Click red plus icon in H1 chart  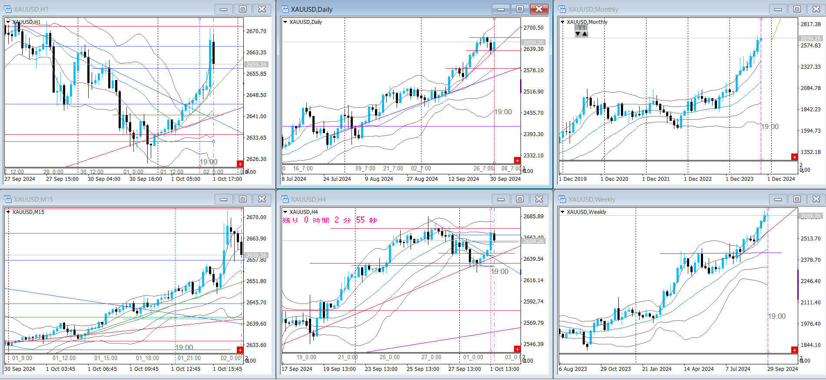(240, 163)
